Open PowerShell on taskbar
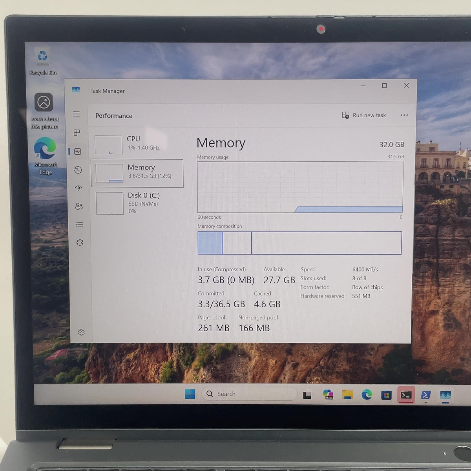The height and width of the screenshot is (471, 471). 426,395
